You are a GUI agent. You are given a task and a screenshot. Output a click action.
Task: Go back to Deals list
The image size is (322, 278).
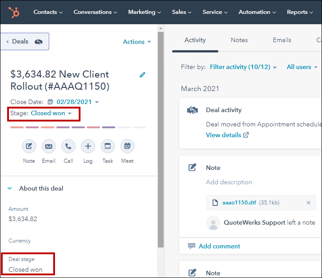pyautogui.click(x=25, y=42)
